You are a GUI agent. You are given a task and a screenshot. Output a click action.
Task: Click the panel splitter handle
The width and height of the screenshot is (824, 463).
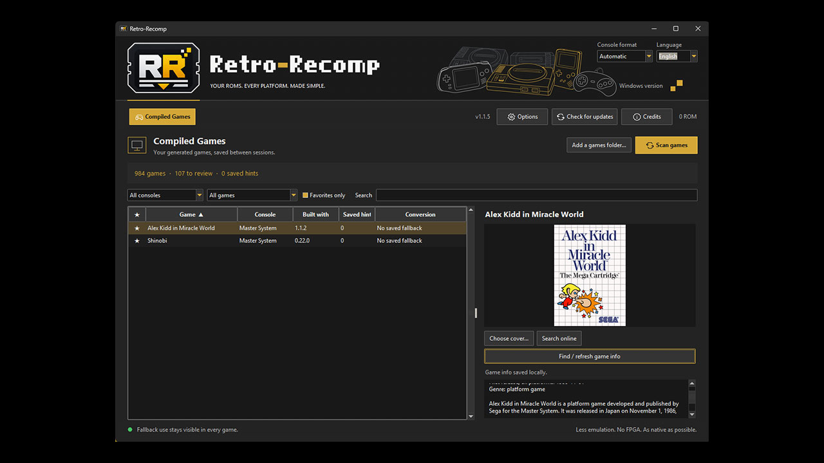tap(476, 313)
